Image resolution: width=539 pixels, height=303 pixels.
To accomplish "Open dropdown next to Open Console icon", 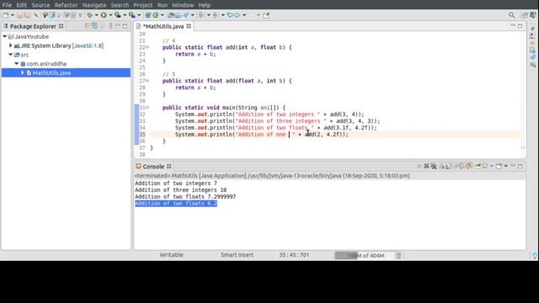I will point(506,166).
